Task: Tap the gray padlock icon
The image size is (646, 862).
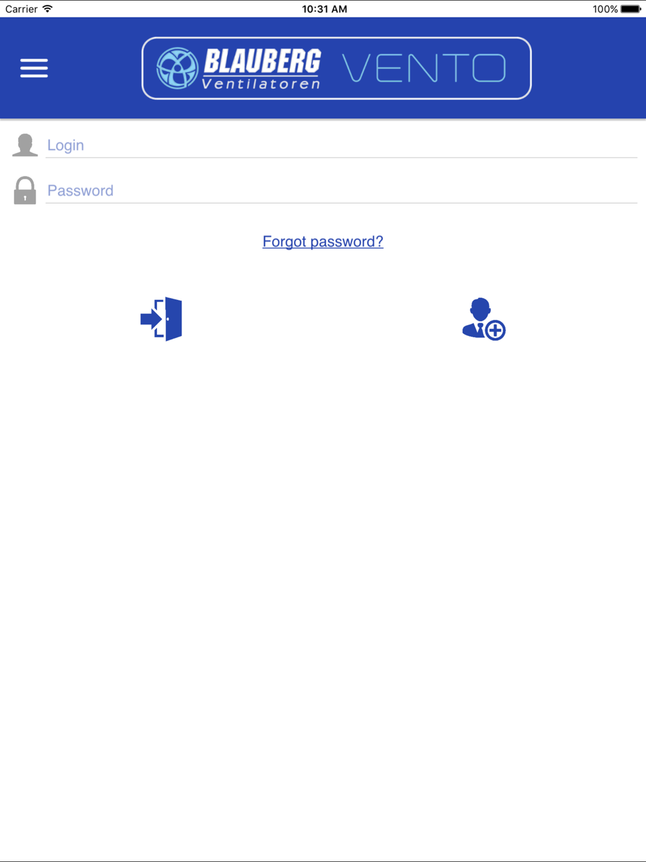Action: 25,191
